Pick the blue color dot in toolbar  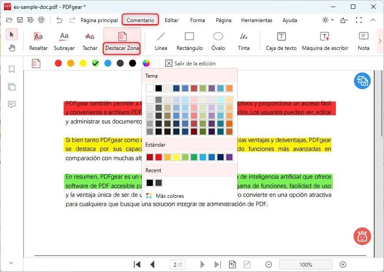pos(108,63)
